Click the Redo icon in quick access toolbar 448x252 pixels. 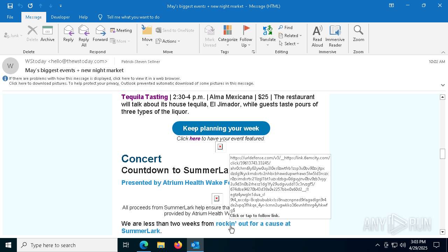(30, 6)
